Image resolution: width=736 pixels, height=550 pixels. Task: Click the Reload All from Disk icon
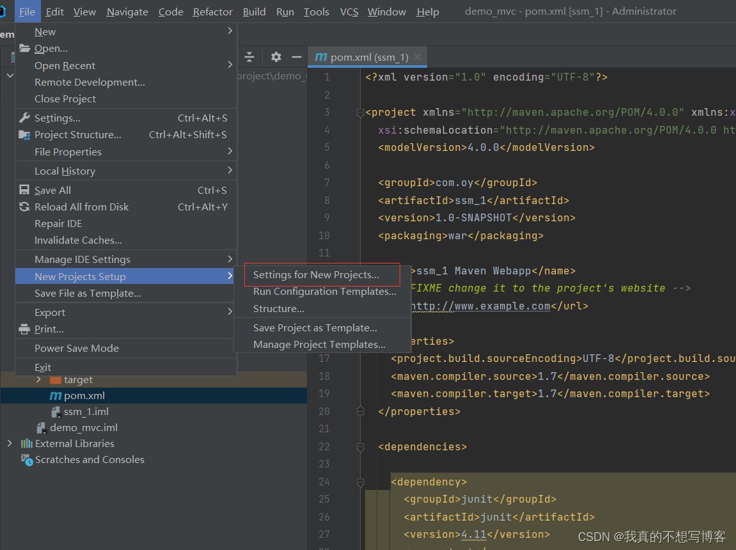tap(24, 207)
